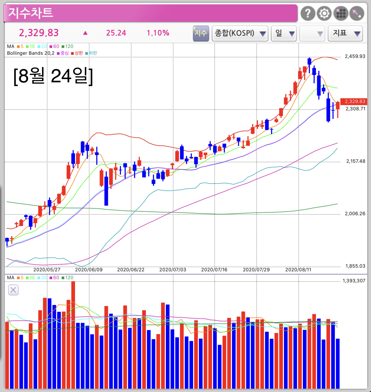The height and width of the screenshot is (392, 371).
Task: Click the Bollinger 상한 legend swatch
Action: click(x=72, y=53)
